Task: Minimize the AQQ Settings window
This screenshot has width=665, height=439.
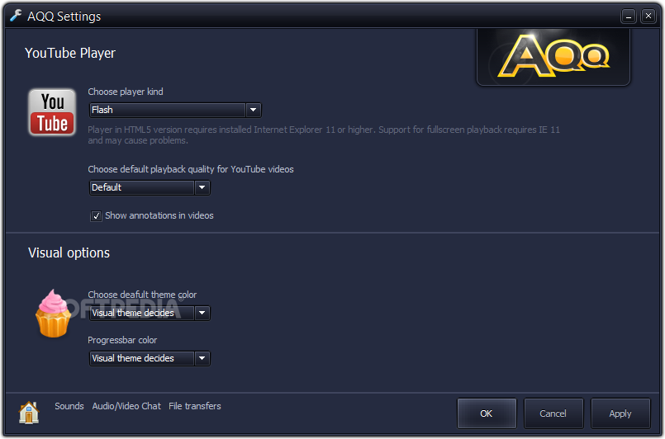Action: point(629,17)
